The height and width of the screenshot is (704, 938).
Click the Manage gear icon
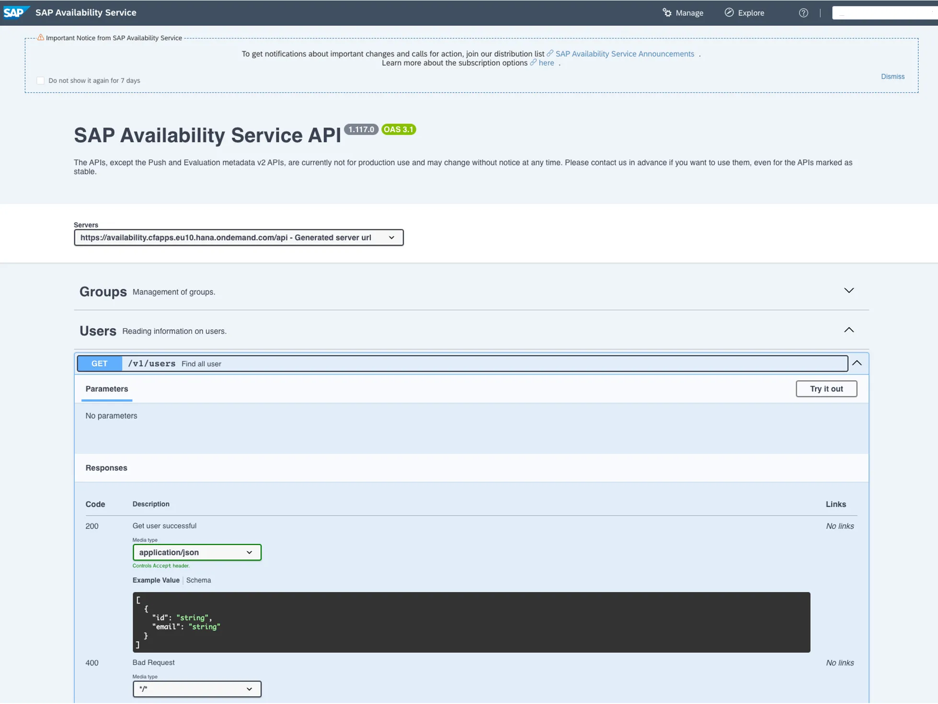click(667, 12)
